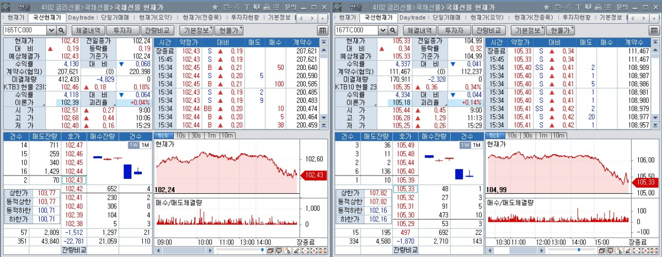Switch to the Daytrade tab in the left window
The width and height of the screenshot is (662, 257).
point(81,18)
